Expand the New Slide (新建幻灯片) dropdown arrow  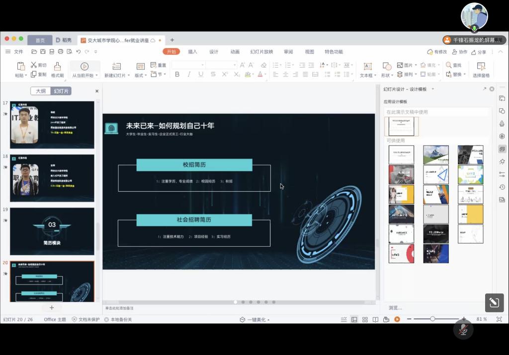tap(129, 75)
